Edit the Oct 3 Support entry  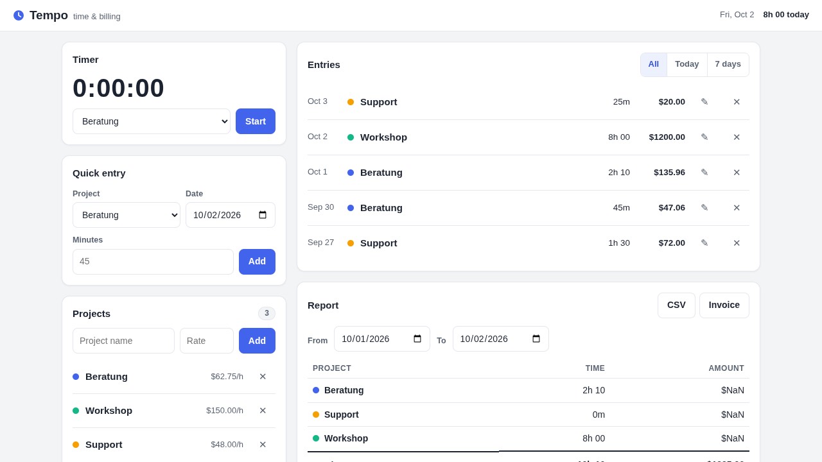click(x=704, y=102)
